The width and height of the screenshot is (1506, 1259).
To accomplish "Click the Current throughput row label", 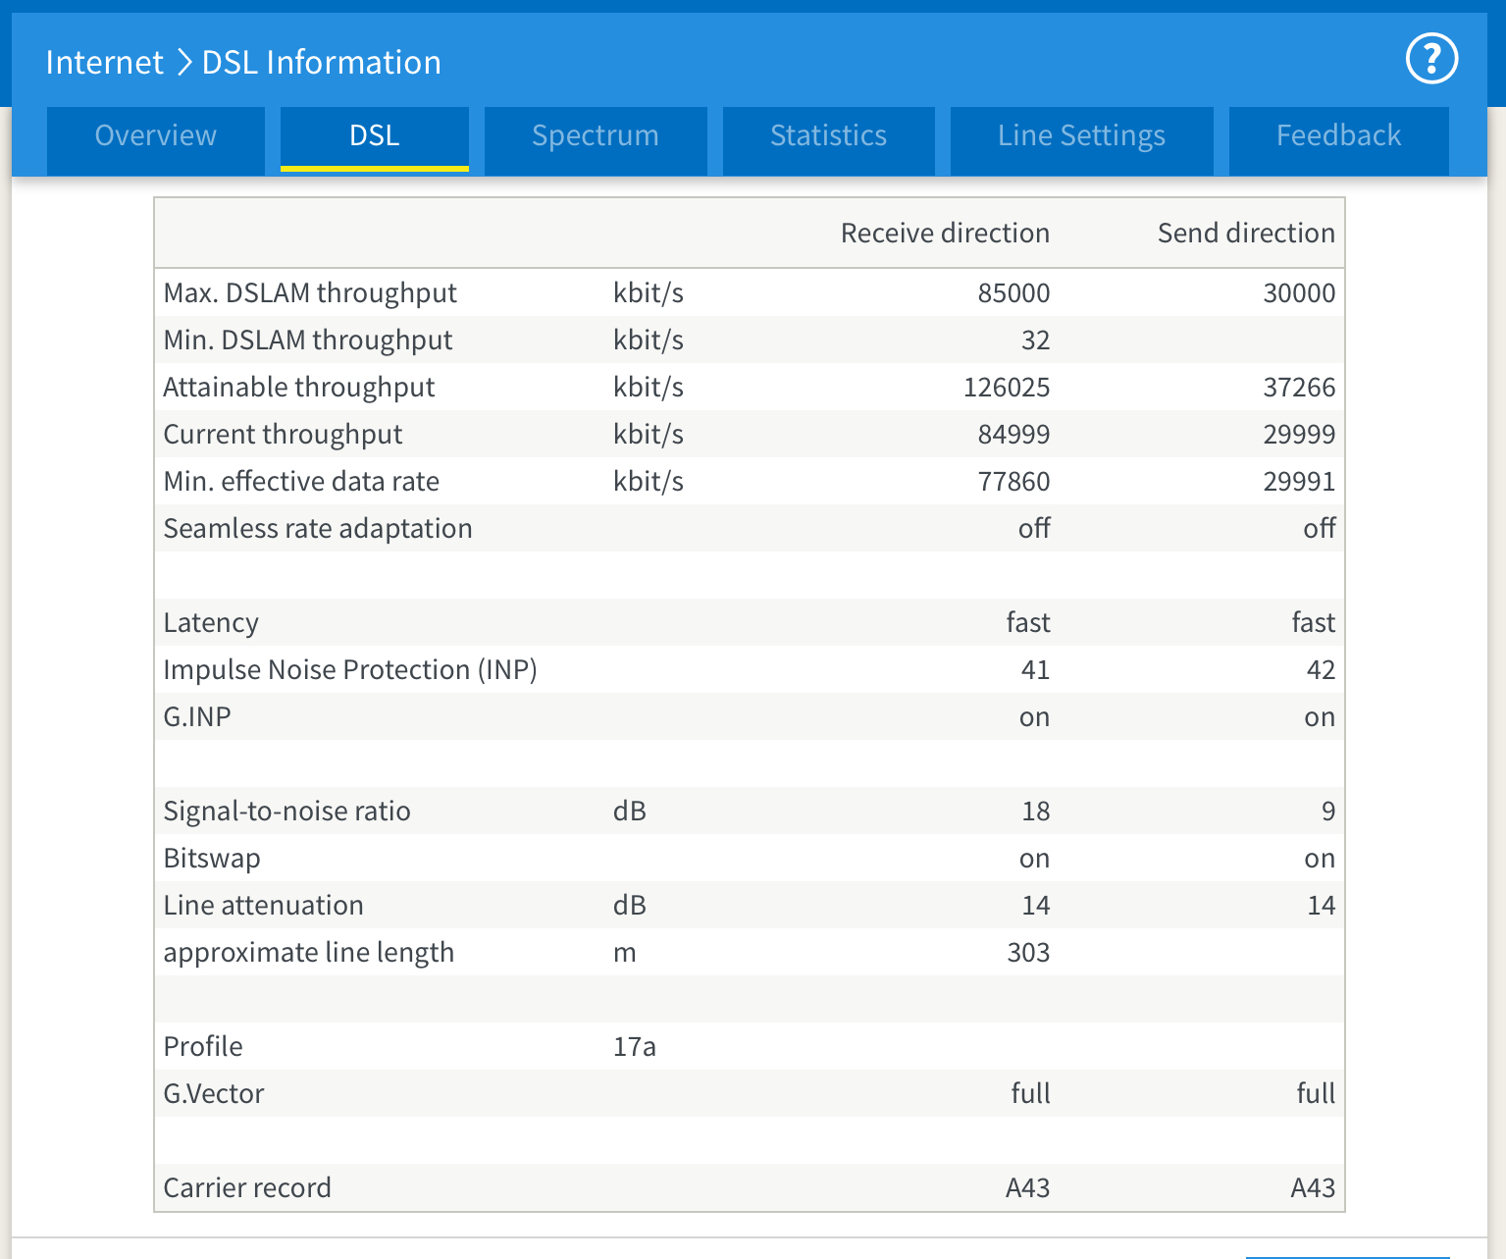I will (283, 434).
